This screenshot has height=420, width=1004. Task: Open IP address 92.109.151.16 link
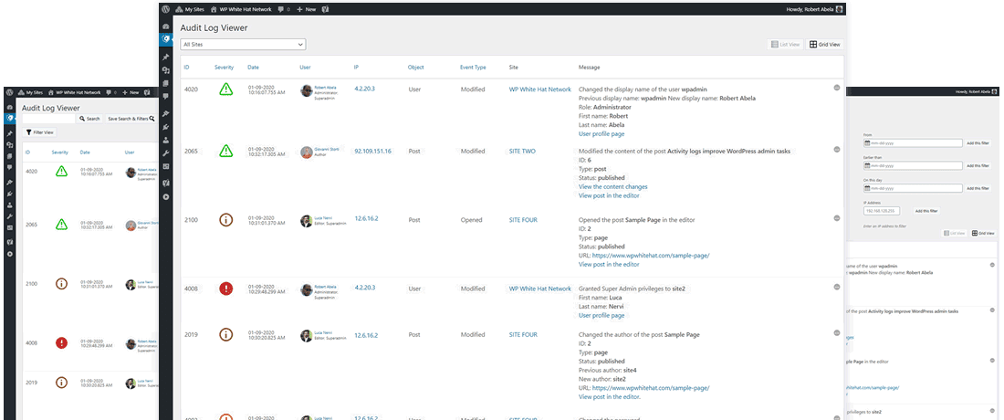coord(372,152)
